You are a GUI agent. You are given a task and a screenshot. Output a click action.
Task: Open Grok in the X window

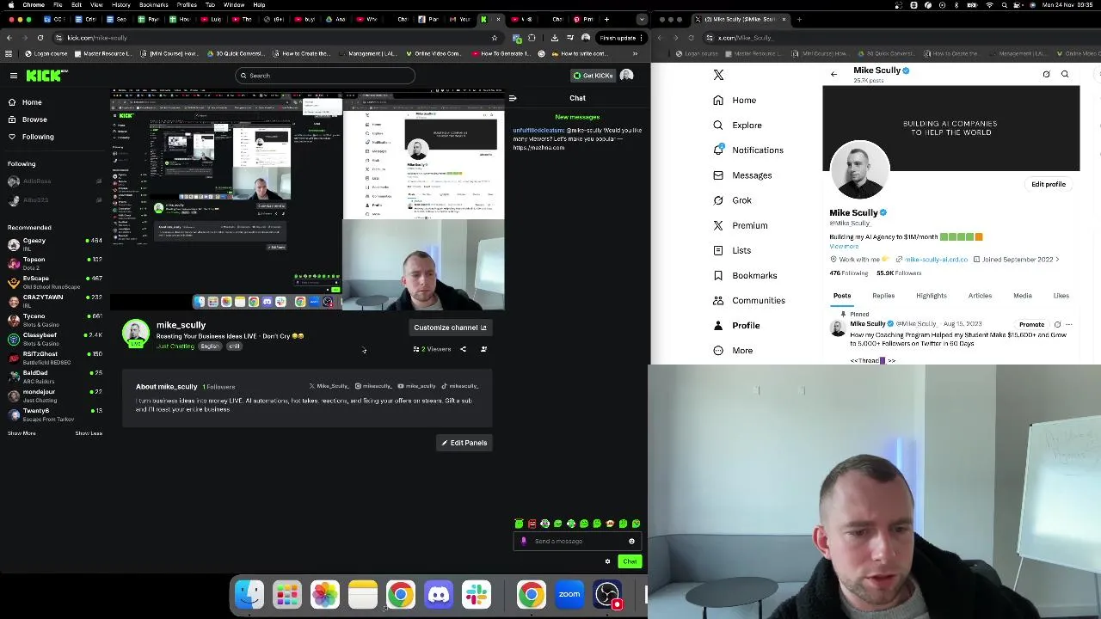coord(732,200)
